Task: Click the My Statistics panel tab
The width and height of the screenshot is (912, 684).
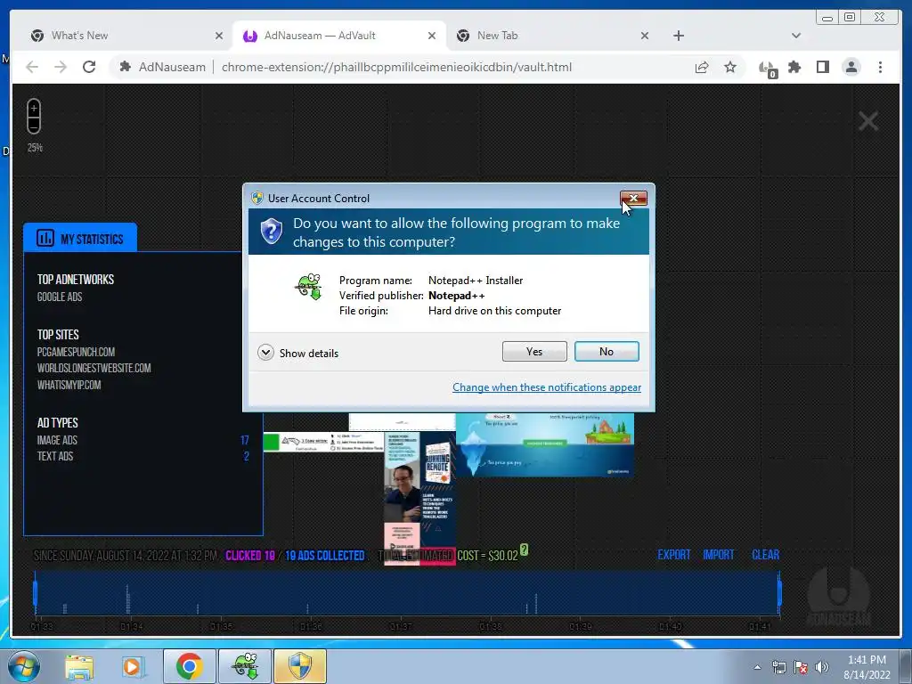Action: click(80, 237)
